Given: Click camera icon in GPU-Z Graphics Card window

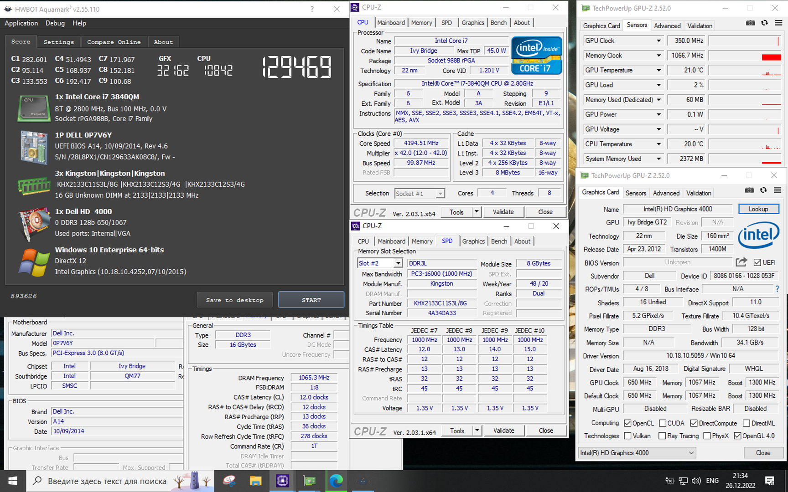Looking at the screenshot, I should [749, 190].
